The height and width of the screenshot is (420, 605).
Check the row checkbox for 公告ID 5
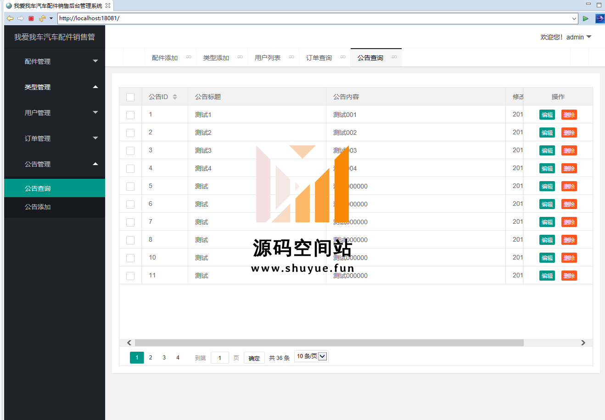pos(130,187)
